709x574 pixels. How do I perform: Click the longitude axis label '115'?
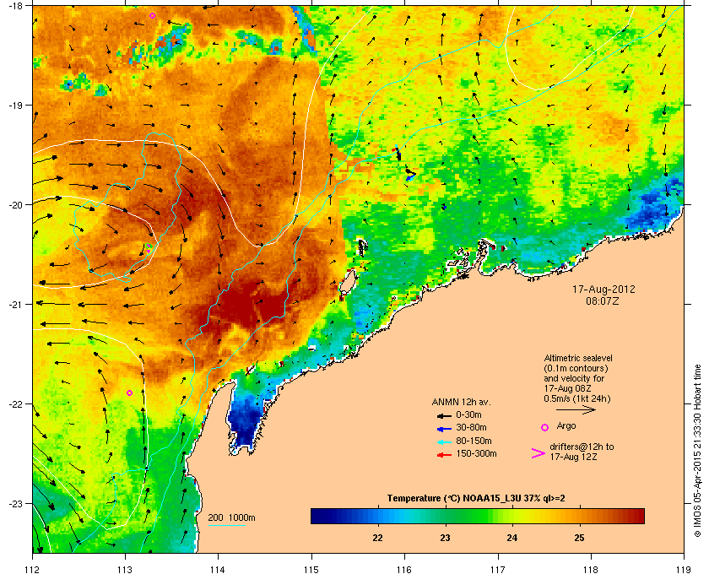pos(311,570)
